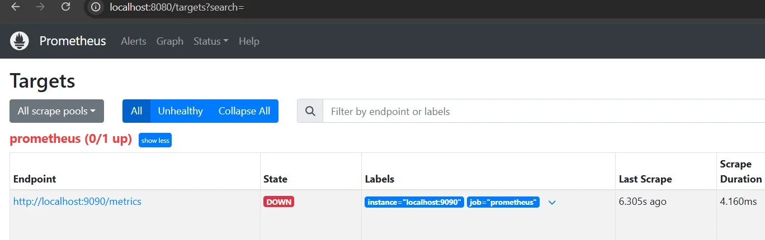Select the All targets filter toggle
The width and height of the screenshot is (765, 240).
click(136, 111)
